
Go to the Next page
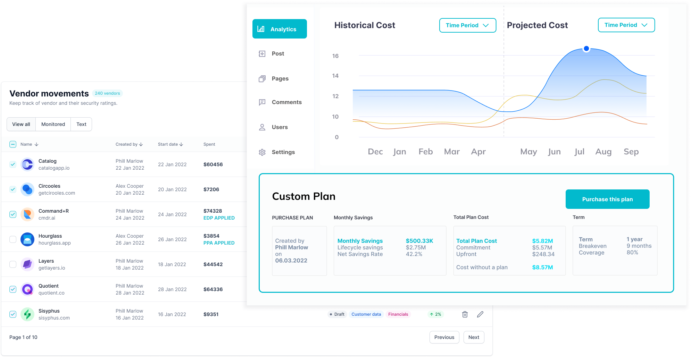(474, 337)
